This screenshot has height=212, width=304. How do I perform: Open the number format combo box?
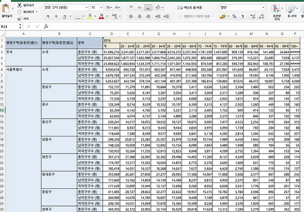pyautogui.click(x=242, y=8)
